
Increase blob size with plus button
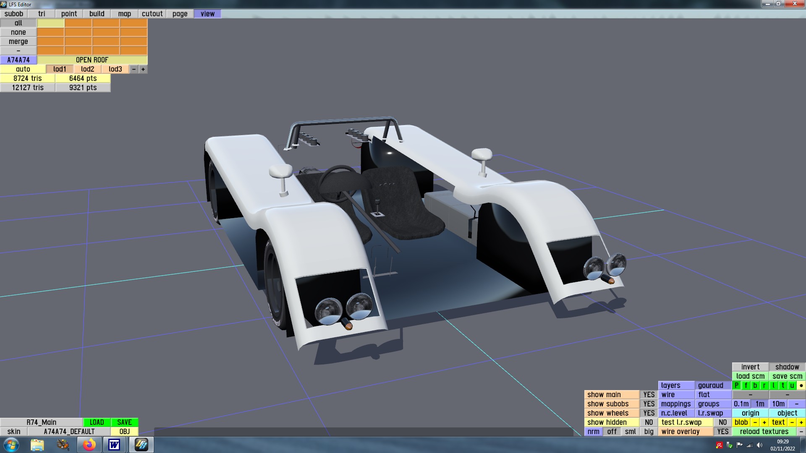point(764,422)
